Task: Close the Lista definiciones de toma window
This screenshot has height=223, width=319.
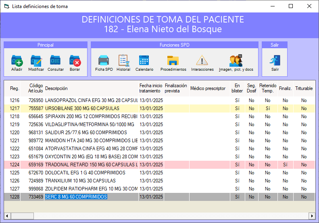Action: click(309, 6)
